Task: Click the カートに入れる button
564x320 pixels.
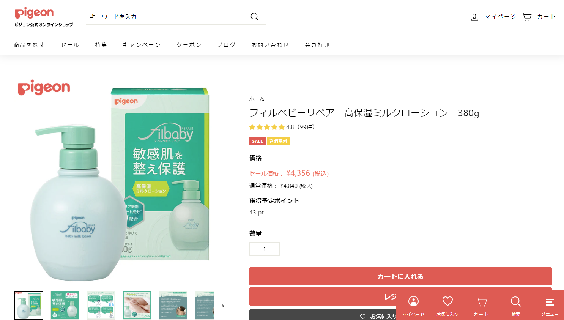Action: [x=400, y=276]
